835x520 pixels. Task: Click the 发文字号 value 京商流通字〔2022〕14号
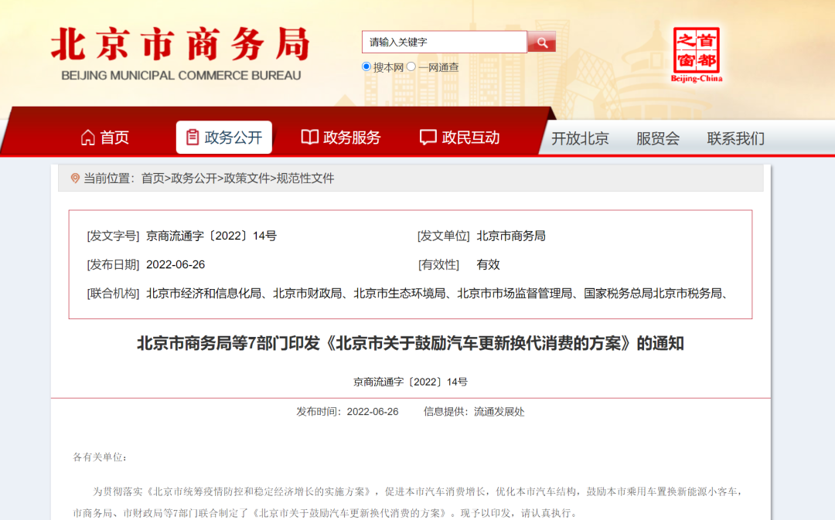coord(211,236)
